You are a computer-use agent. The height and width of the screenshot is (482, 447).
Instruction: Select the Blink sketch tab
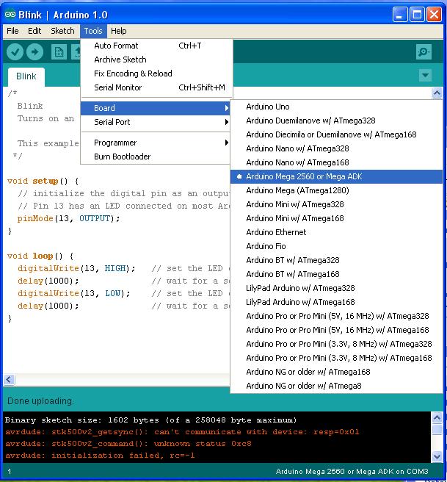tap(26, 76)
